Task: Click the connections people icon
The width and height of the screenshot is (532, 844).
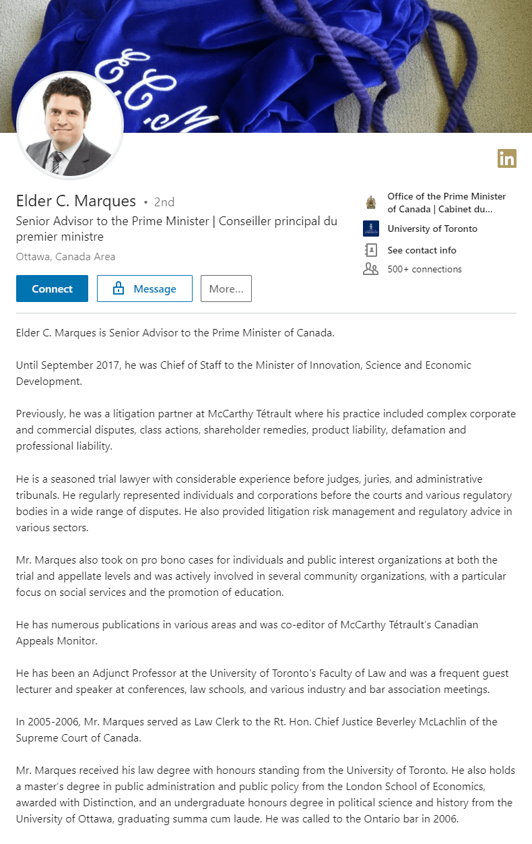Action: 371,268
